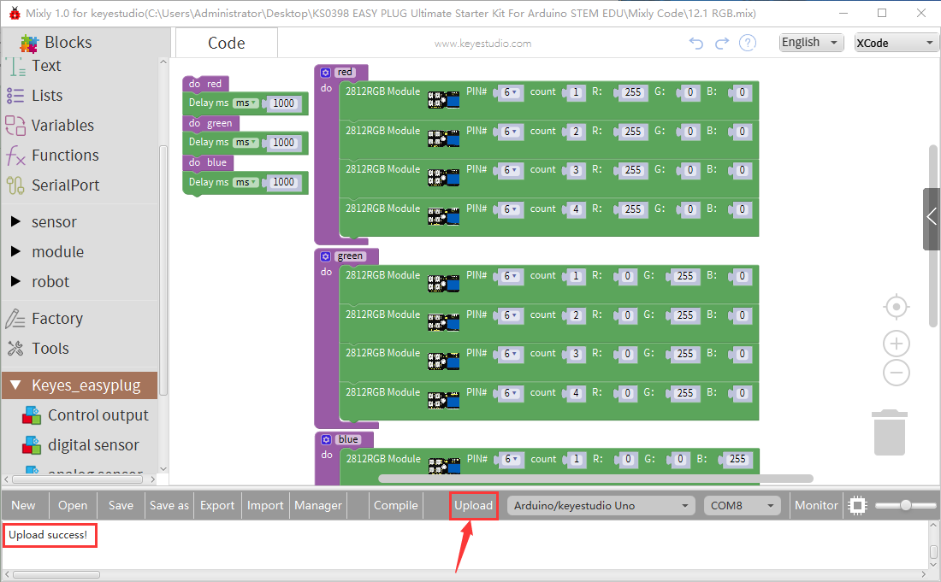Image resolution: width=941 pixels, height=582 pixels.
Task: Adjust the bottom toolbar size slider
Action: pos(904,505)
